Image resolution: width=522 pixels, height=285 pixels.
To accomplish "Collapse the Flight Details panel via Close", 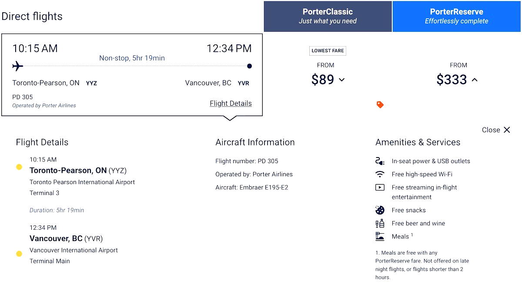I will (x=495, y=130).
